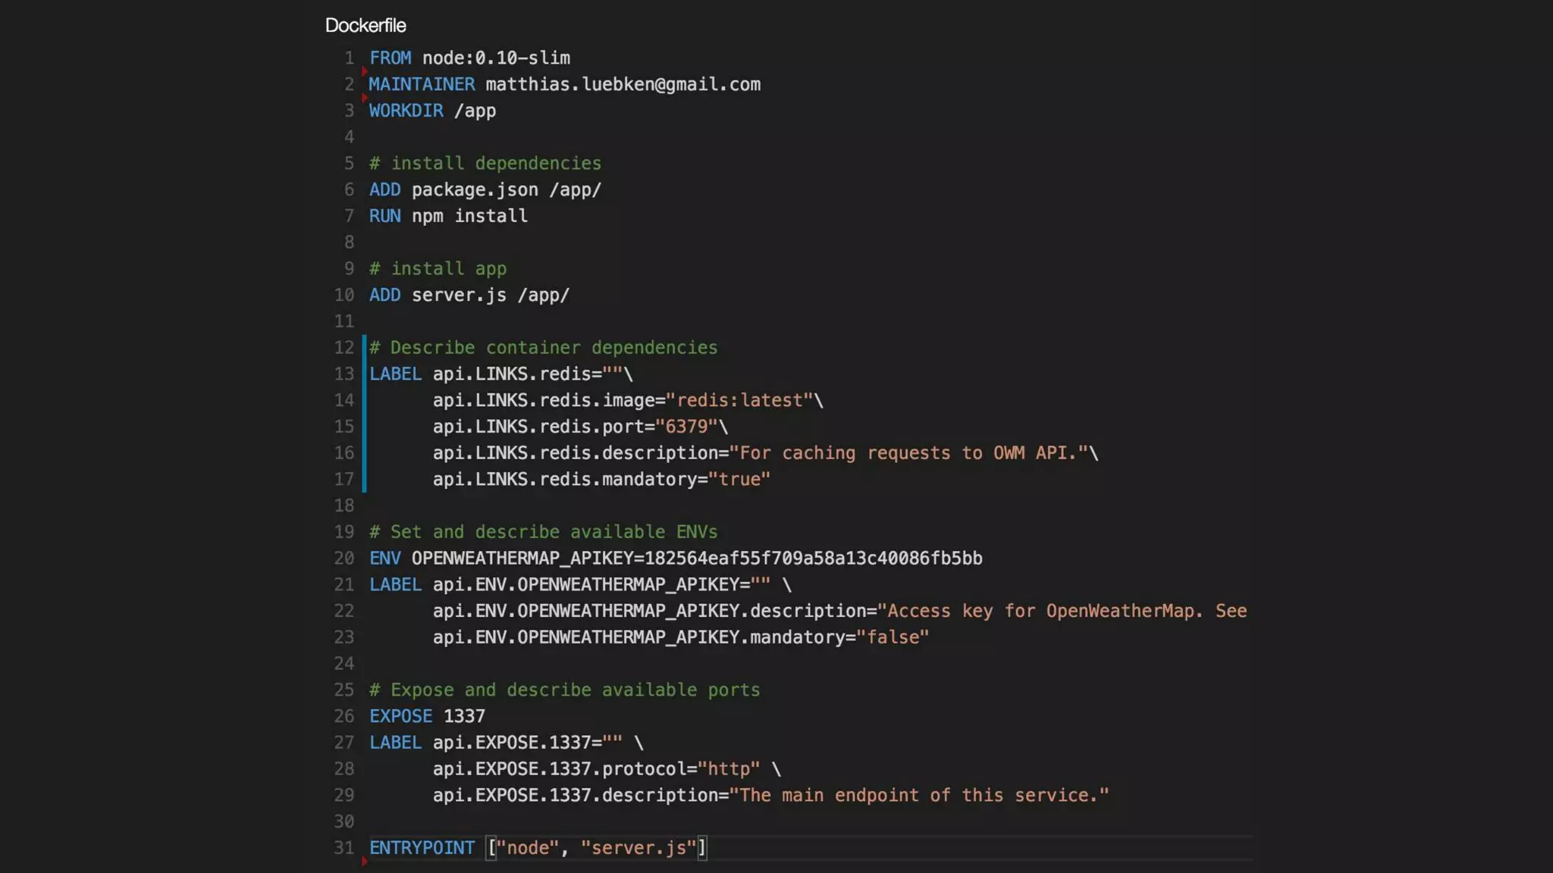Click the '# install dependencies' comment
1553x873 pixels.
pyautogui.click(x=485, y=163)
